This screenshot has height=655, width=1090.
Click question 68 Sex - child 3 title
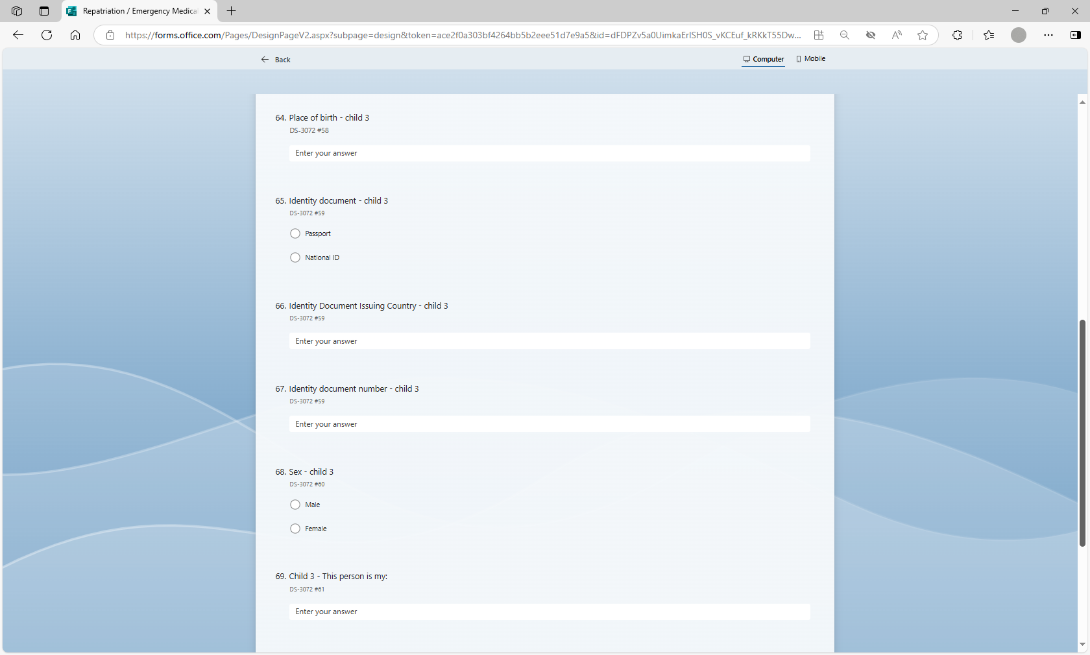(x=311, y=472)
